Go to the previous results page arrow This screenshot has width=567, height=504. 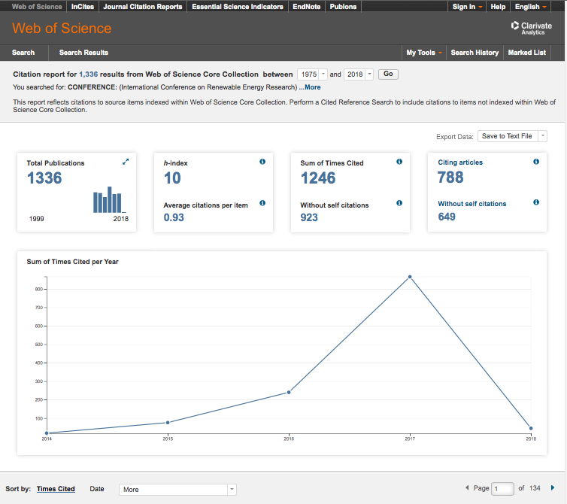click(467, 487)
